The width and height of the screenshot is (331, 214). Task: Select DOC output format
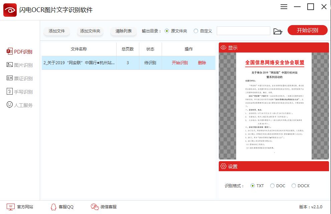click(272, 186)
